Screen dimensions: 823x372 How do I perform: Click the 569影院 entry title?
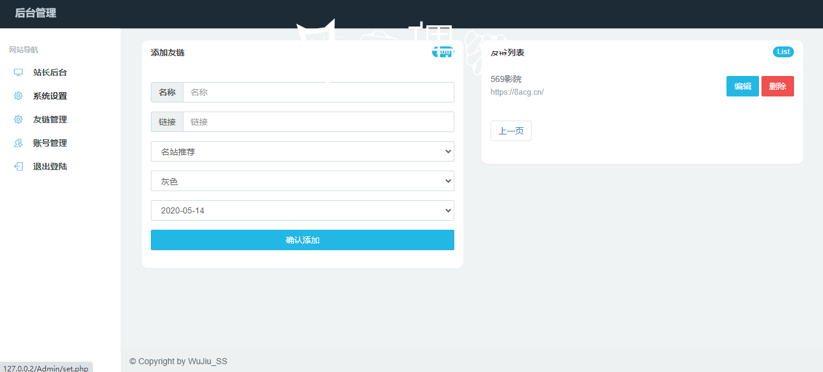(506, 79)
